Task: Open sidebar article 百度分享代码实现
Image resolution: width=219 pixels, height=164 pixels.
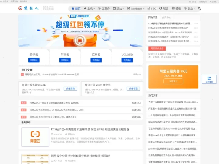Action: (173, 129)
